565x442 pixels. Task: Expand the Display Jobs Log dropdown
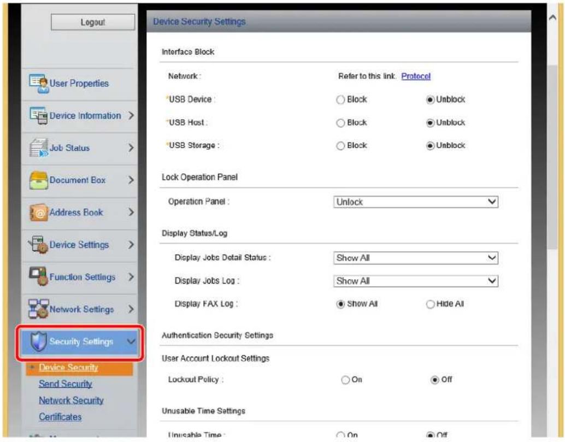pyautogui.click(x=416, y=281)
